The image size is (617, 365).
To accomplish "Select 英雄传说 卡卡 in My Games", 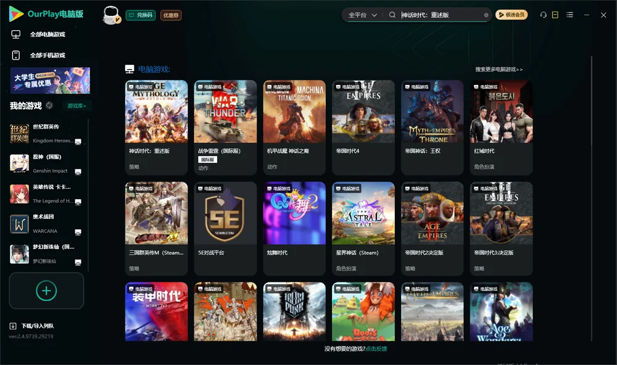I will click(46, 194).
